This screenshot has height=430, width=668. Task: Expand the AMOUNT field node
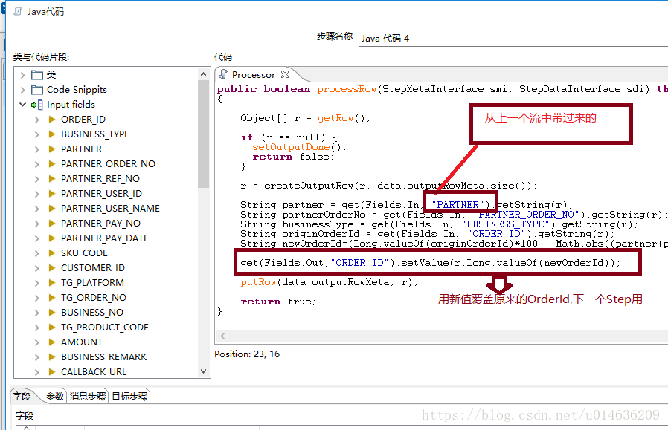pos(37,342)
